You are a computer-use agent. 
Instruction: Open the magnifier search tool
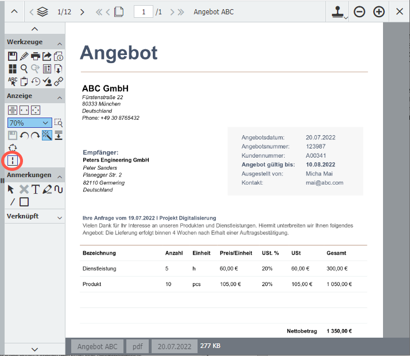click(24, 69)
